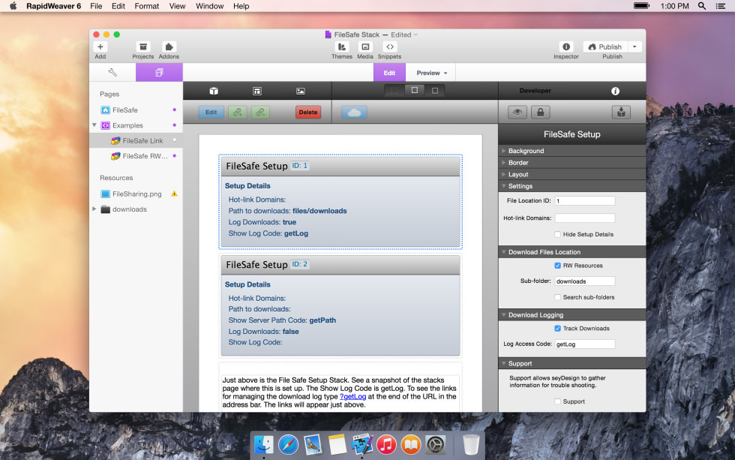The image size is (735, 460).
Task: Switch to the purple pages tab
Action: [x=159, y=73]
